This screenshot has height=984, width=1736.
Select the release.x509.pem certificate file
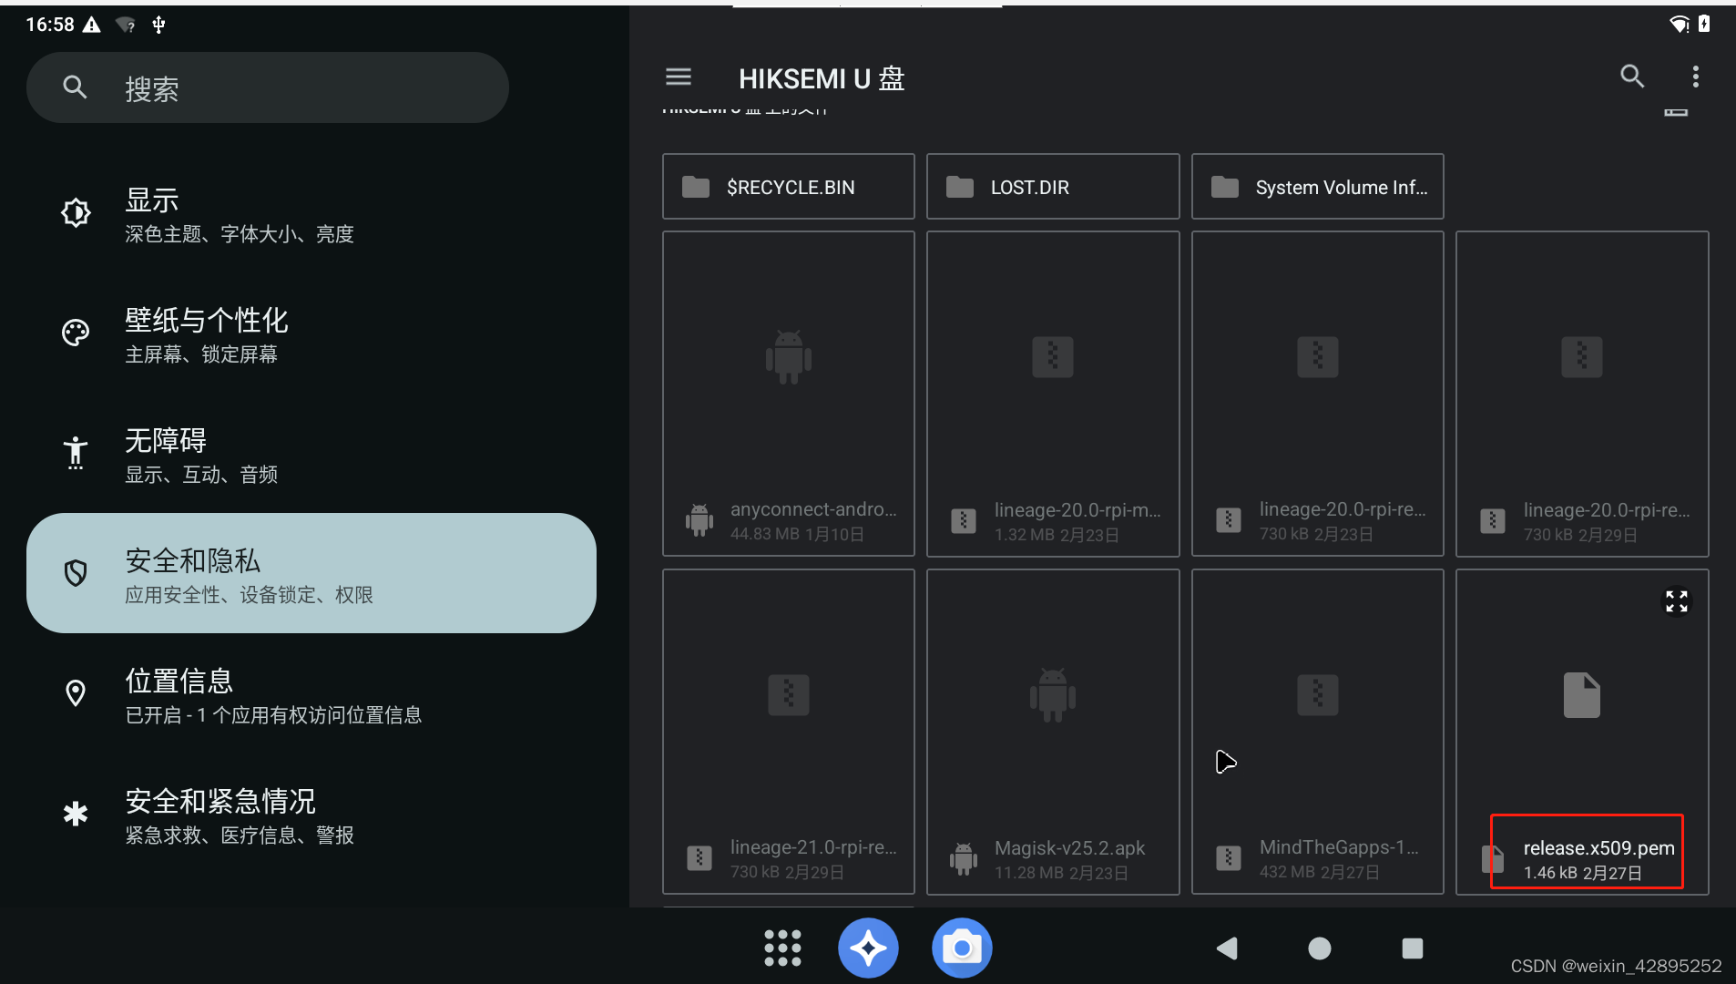pos(1582,732)
